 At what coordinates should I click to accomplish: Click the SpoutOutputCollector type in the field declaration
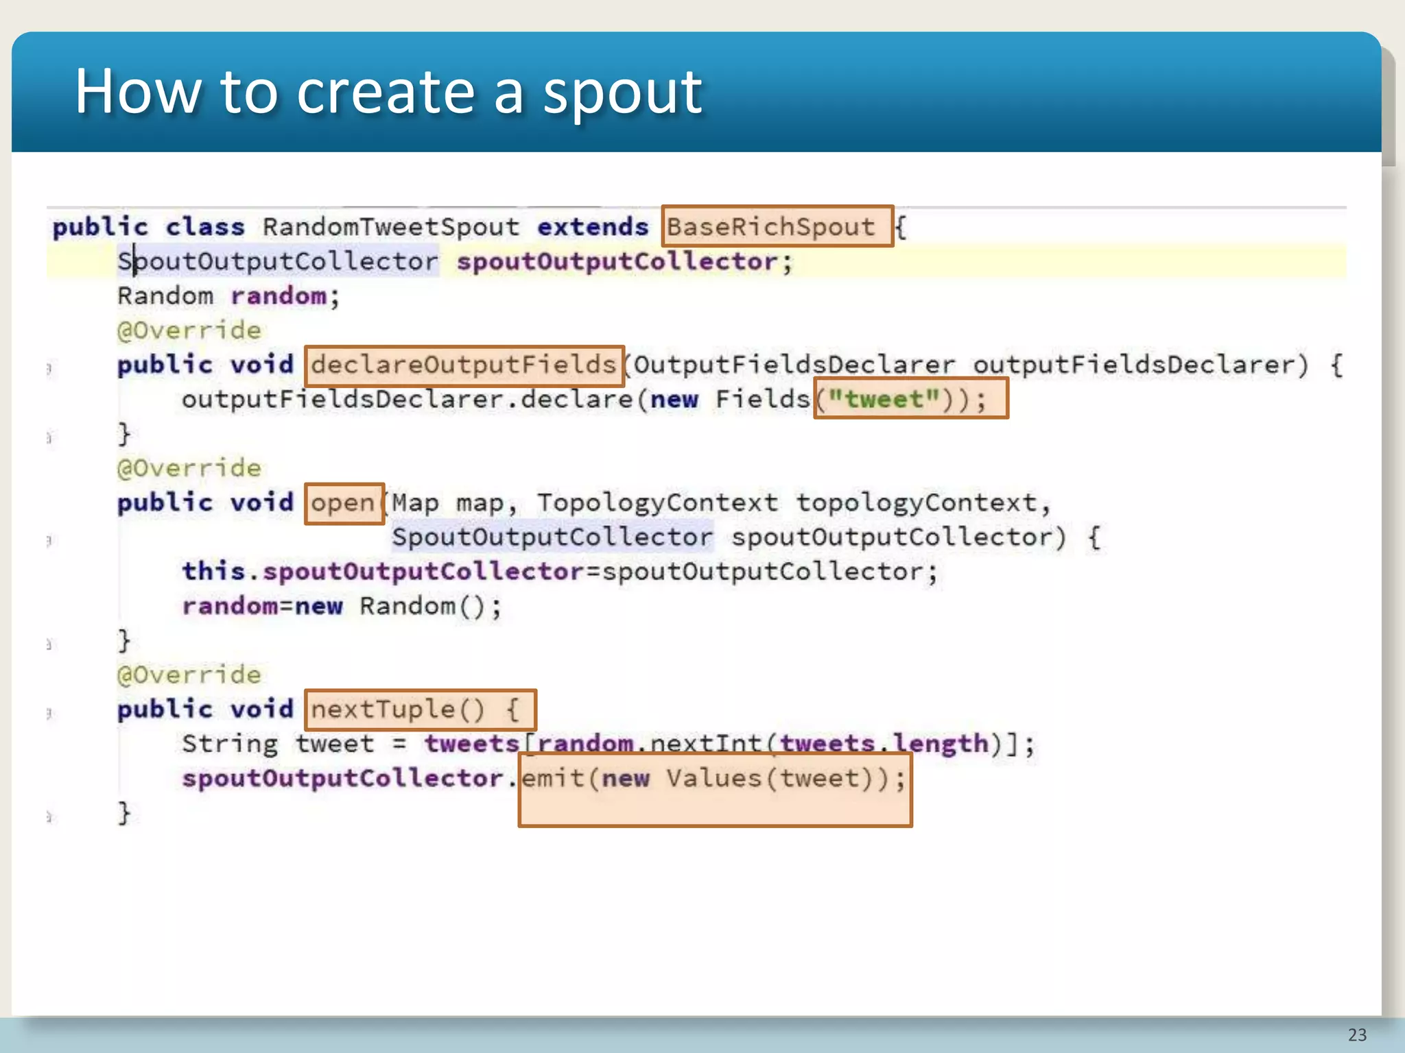point(278,261)
